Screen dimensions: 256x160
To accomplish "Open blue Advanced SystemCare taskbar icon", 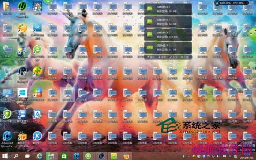I will tap(76, 156).
